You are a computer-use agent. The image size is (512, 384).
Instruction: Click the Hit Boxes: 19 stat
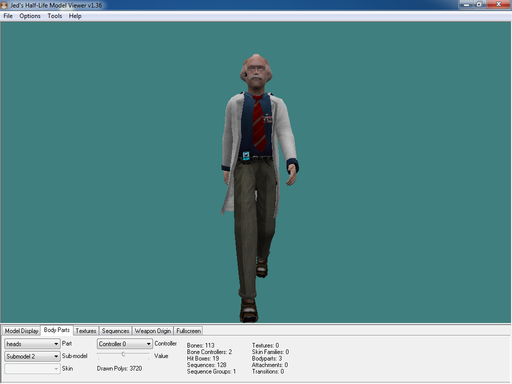pyautogui.click(x=203, y=358)
